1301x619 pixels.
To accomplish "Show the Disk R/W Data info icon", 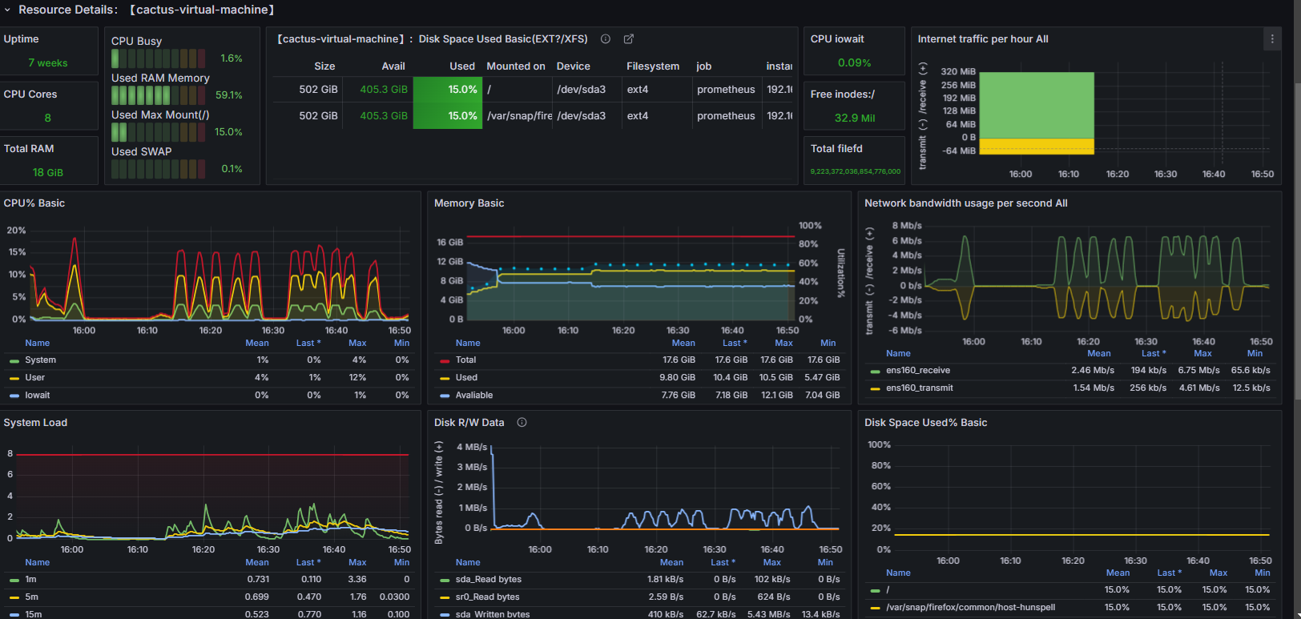I will click(522, 423).
